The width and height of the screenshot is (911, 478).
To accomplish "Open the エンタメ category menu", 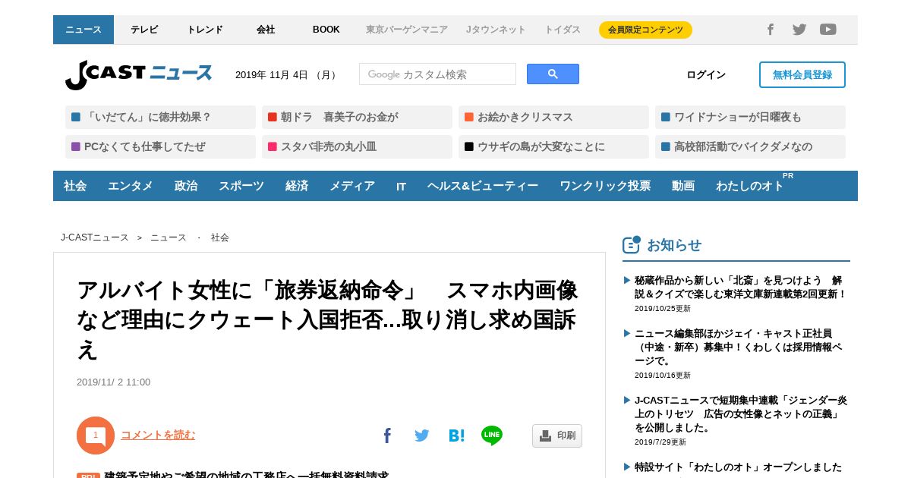I will click(x=131, y=186).
